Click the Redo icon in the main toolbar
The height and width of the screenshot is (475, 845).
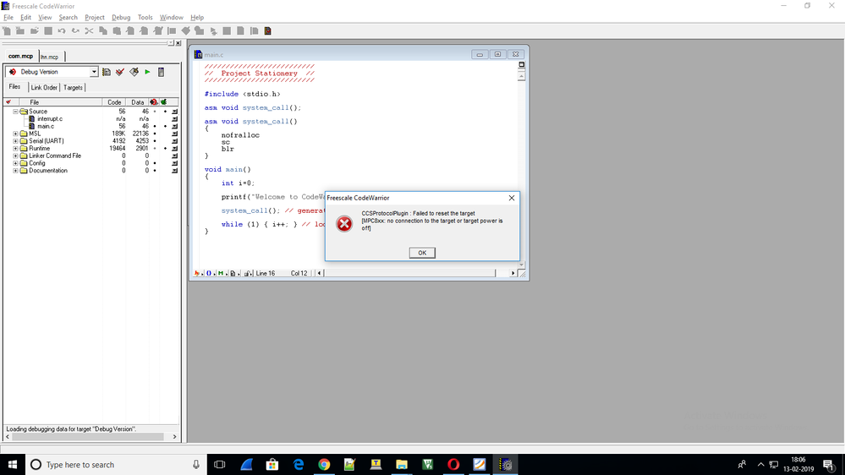(x=75, y=30)
